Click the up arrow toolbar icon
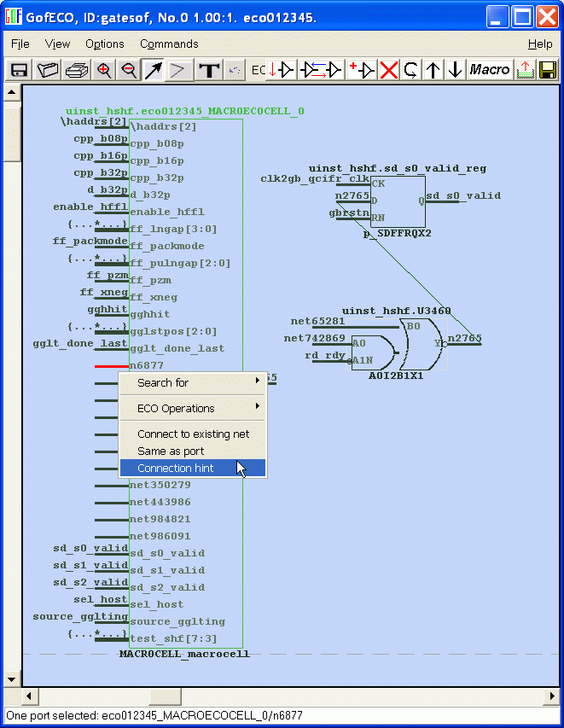Screen dimensions: 564x728 pyautogui.click(x=433, y=70)
